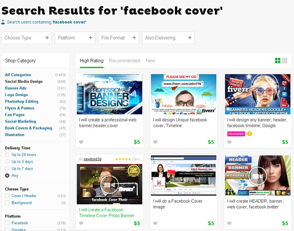294x231 pixels.
Task: Play video on Facebook Timeline Cover gig
Action: [x=109, y=185]
